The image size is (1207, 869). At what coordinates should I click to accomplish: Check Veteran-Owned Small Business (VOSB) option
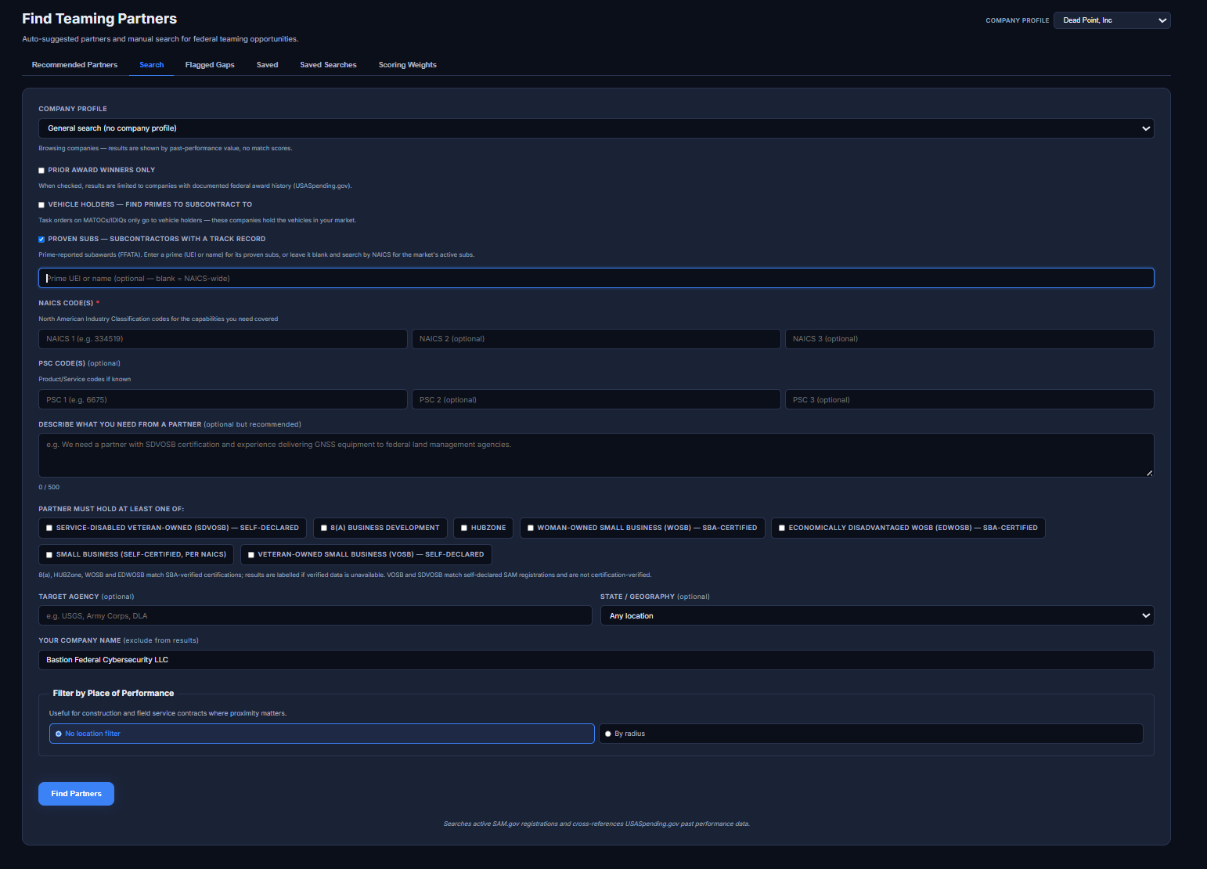pyautogui.click(x=251, y=555)
